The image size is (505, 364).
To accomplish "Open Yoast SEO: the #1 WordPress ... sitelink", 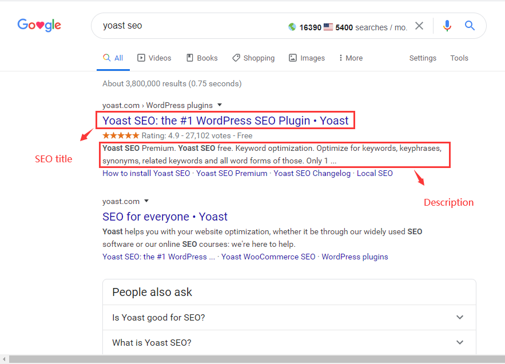I will pos(158,257).
